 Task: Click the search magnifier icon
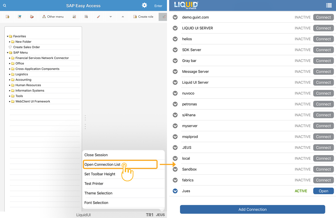pyautogui.click(x=4, y=6)
